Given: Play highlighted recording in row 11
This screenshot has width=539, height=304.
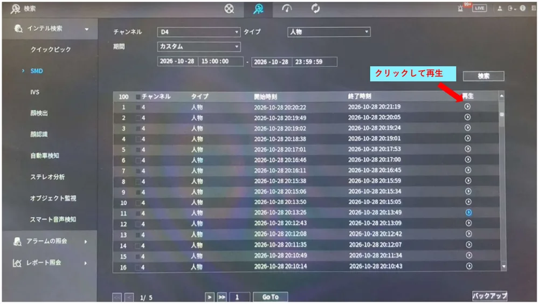Looking at the screenshot, I should point(468,212).
